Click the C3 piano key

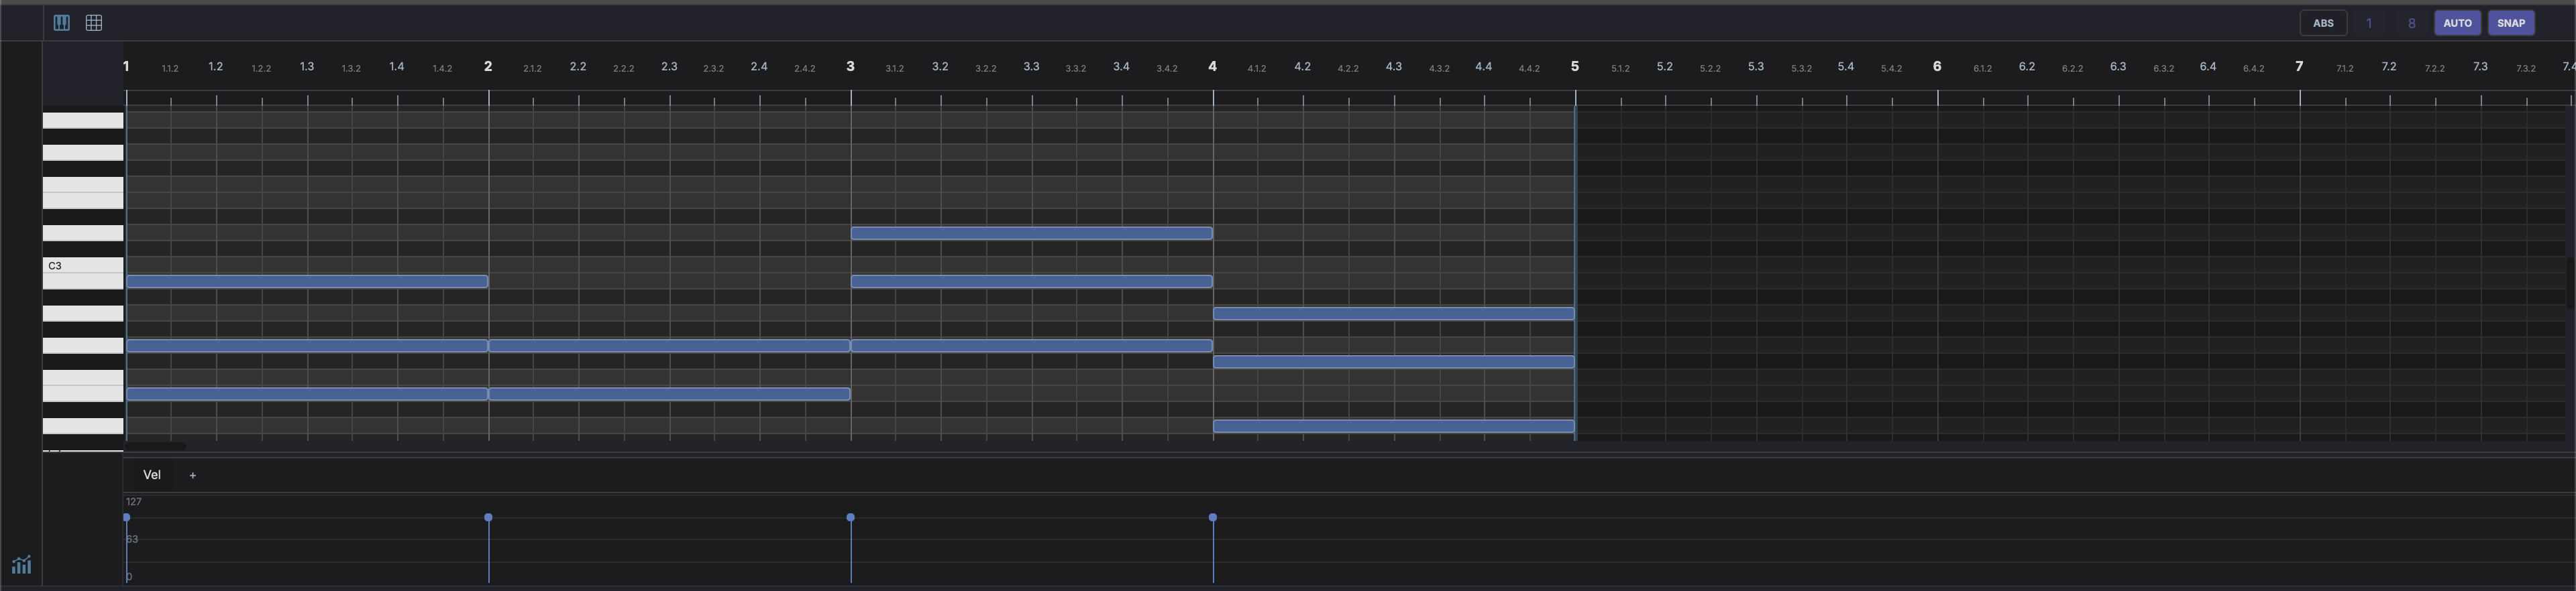(x=83, y=265)
